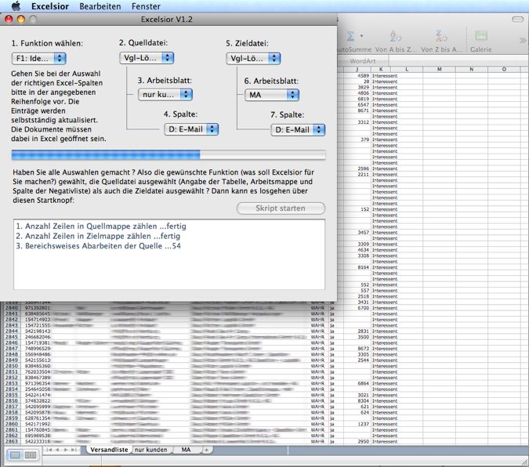This screenshot has height=467, width=529.
Task: Select column L header in Excel
Action: [x=407, y=69]
